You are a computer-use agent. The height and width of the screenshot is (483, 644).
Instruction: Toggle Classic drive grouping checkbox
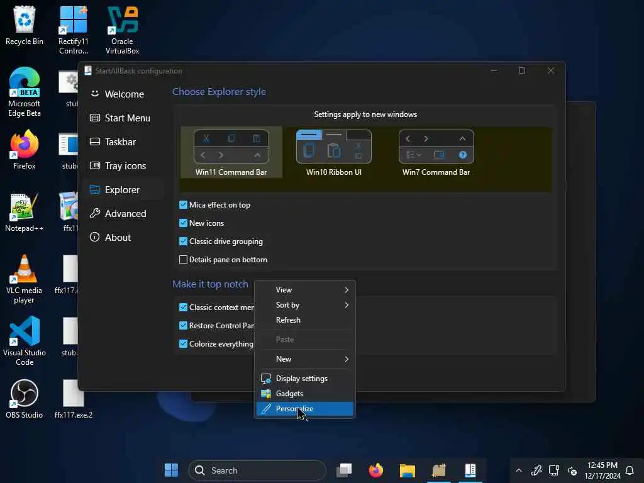click(x=183, y=241)
